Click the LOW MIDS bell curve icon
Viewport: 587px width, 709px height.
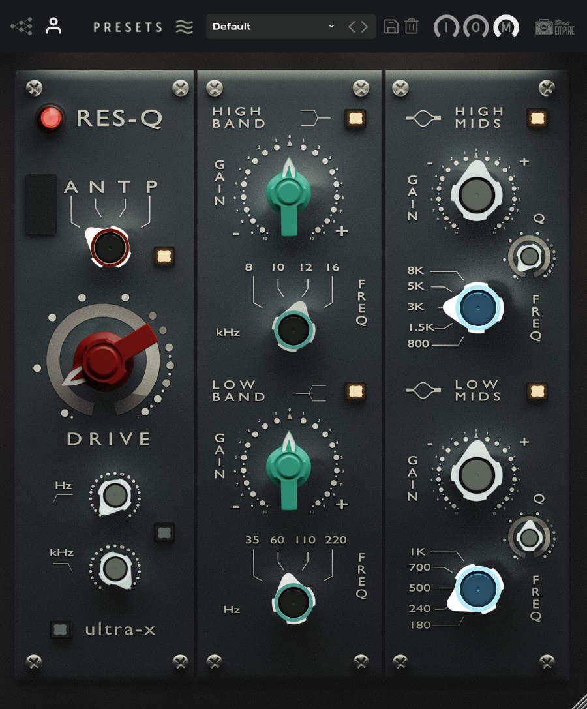423,390
